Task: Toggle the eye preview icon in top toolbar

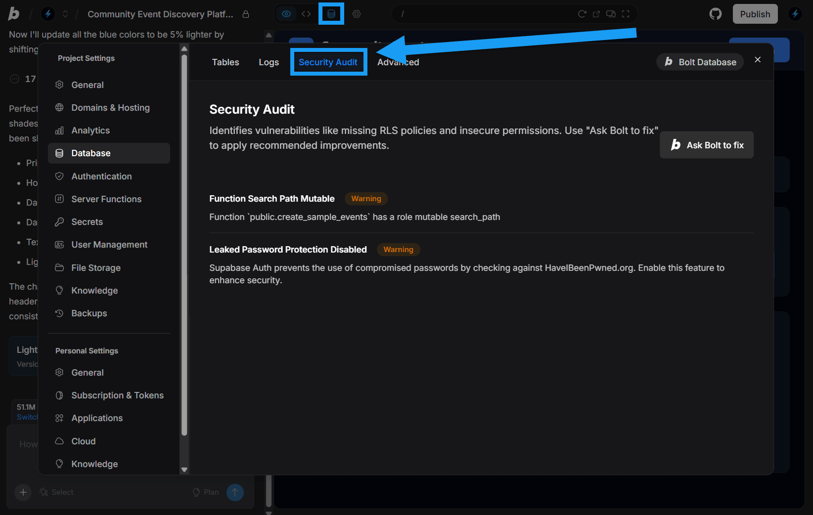Action: (286, 14)
